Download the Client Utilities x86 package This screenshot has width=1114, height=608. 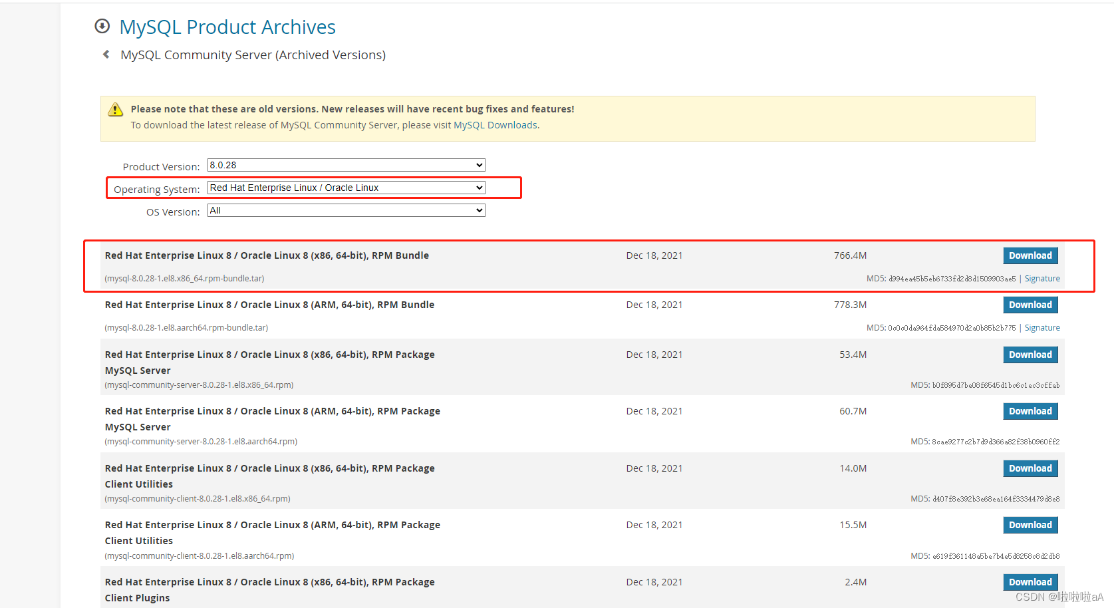click(1030, 468)
